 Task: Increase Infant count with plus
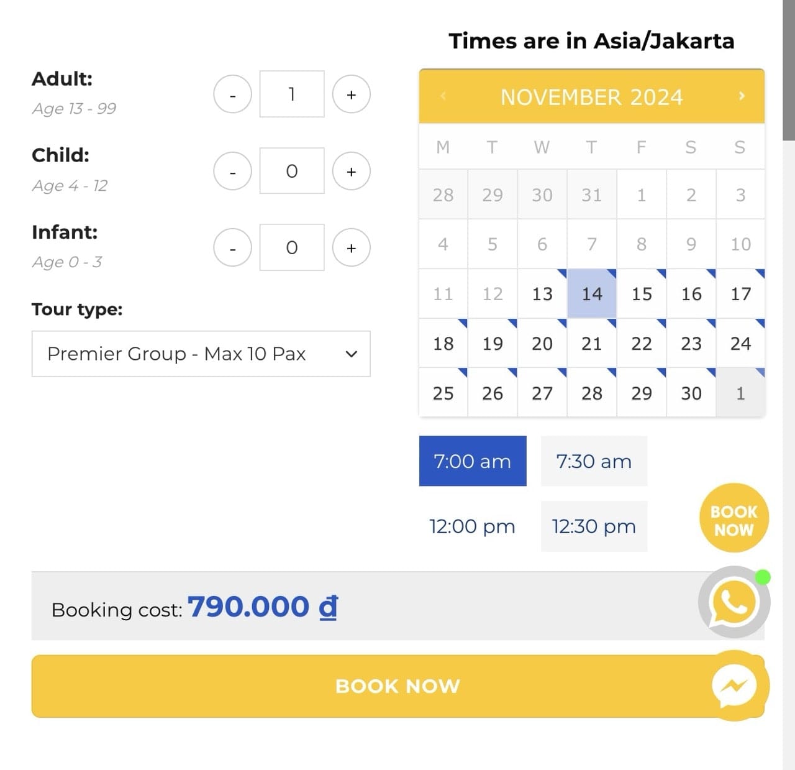click(352, 247)
